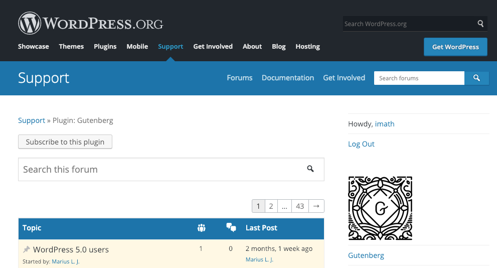
Task: Click the Subscribe to this plugin button
Action: pos(65,142)
